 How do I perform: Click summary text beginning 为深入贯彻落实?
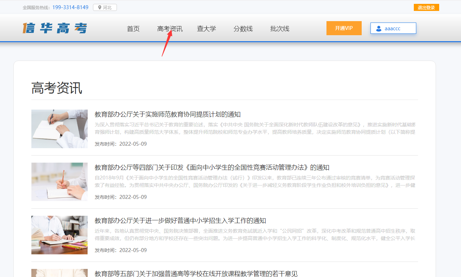255,128
